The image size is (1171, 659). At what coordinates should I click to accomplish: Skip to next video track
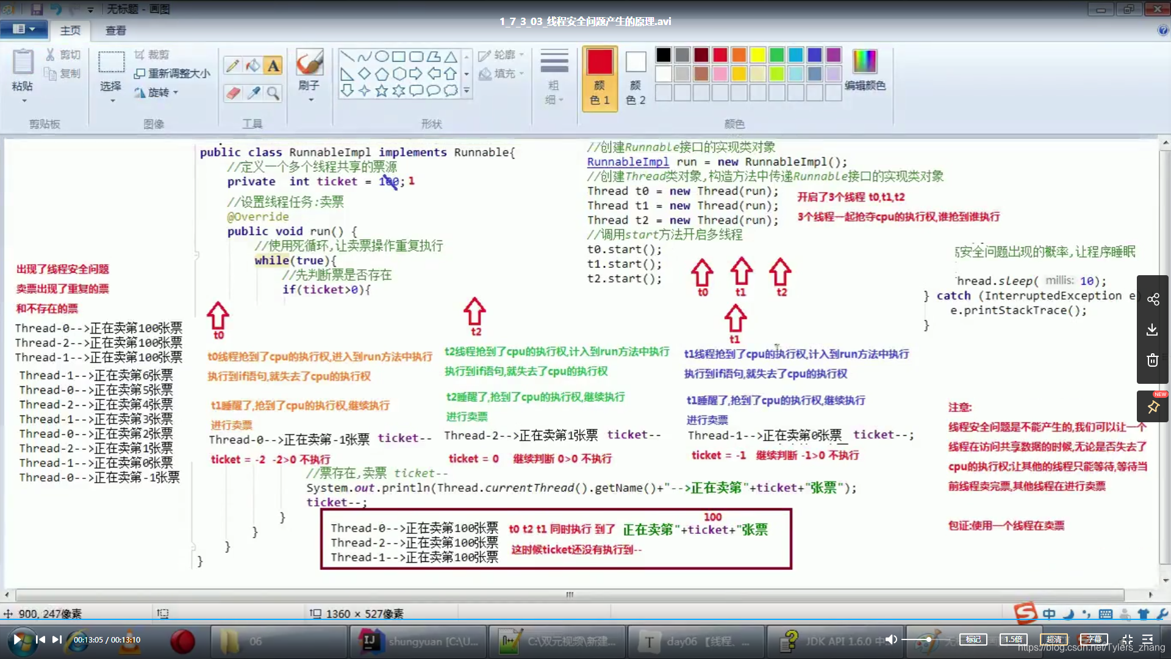pos(57,639)
